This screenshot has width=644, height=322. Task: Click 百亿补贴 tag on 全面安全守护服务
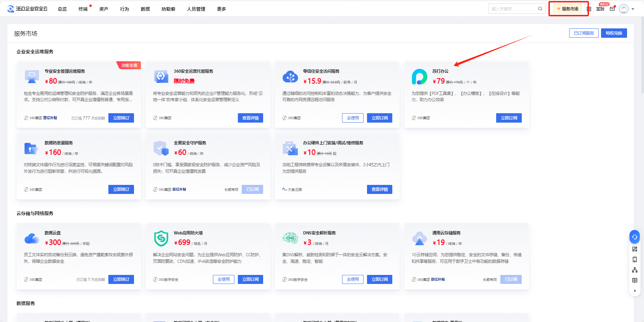(179, 189)
